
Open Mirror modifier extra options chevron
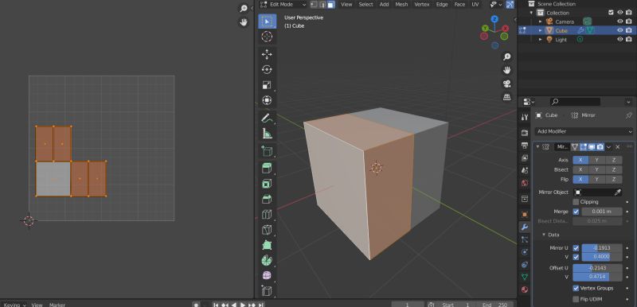click(x=608, y=147)
